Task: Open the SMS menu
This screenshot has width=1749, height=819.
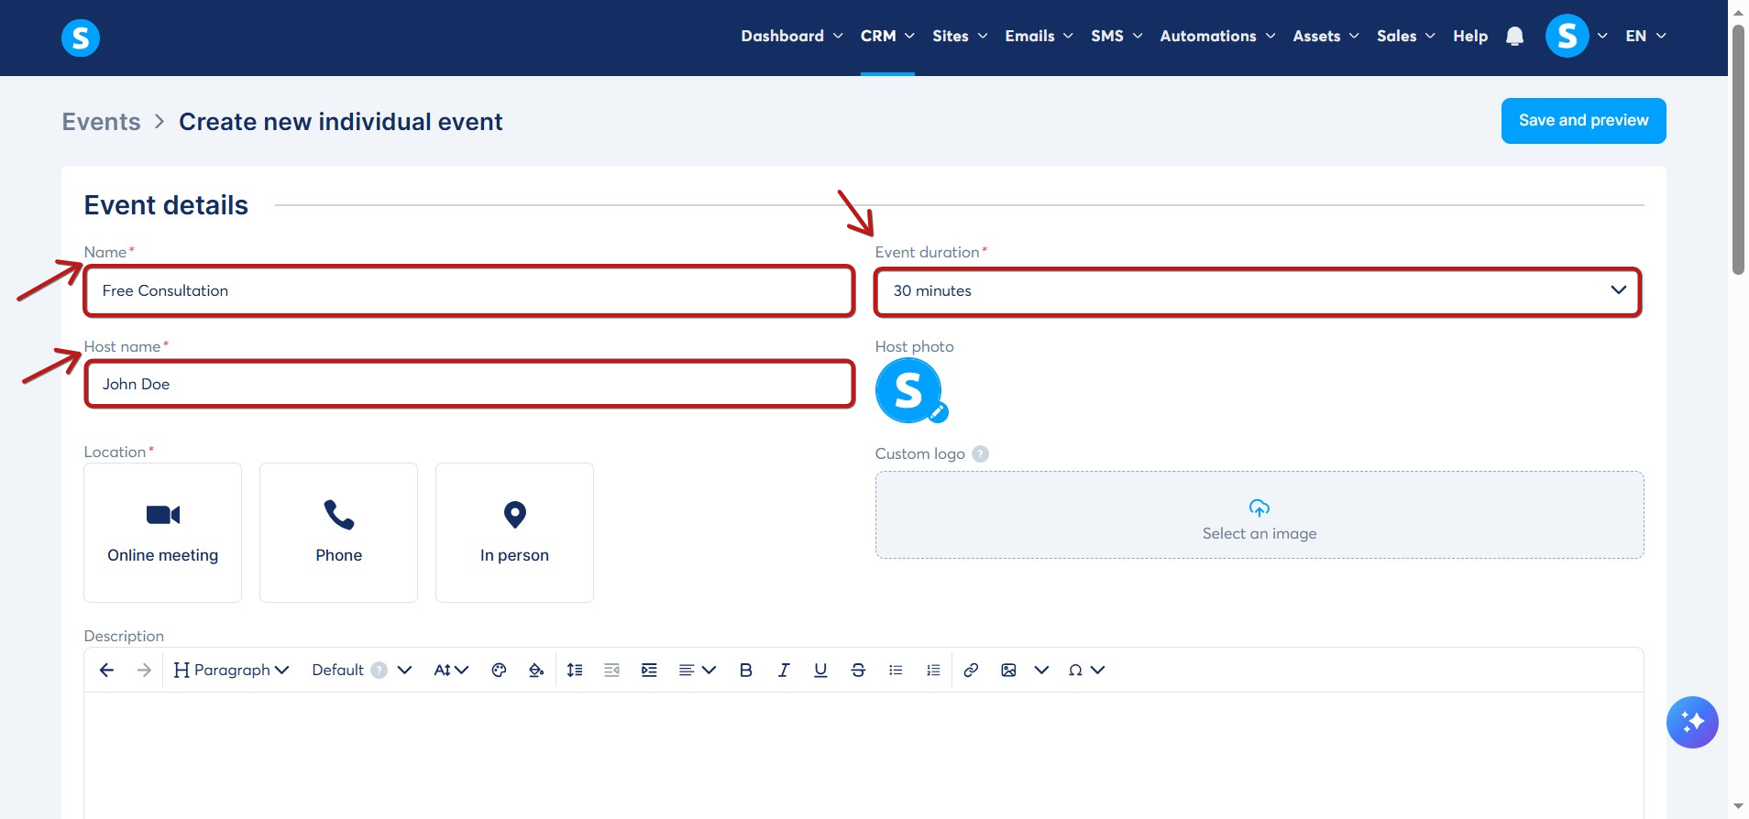Action: pos(1116,37)
